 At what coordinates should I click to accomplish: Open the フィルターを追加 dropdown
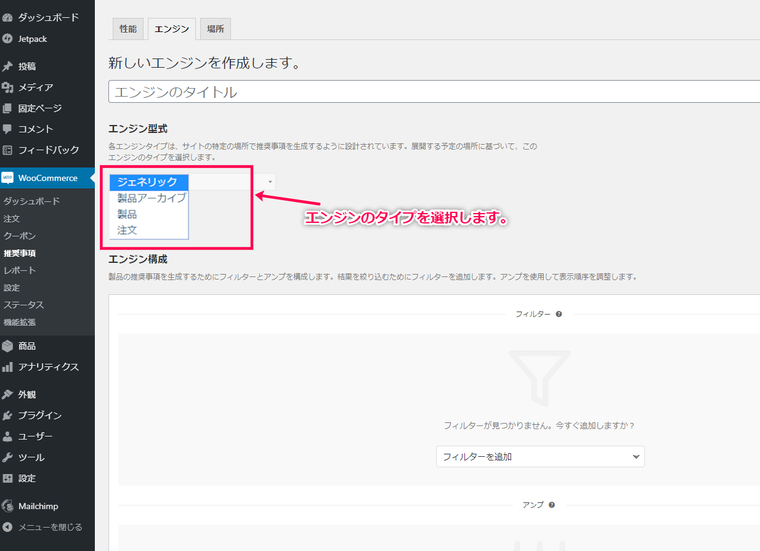tap(540, 457)
